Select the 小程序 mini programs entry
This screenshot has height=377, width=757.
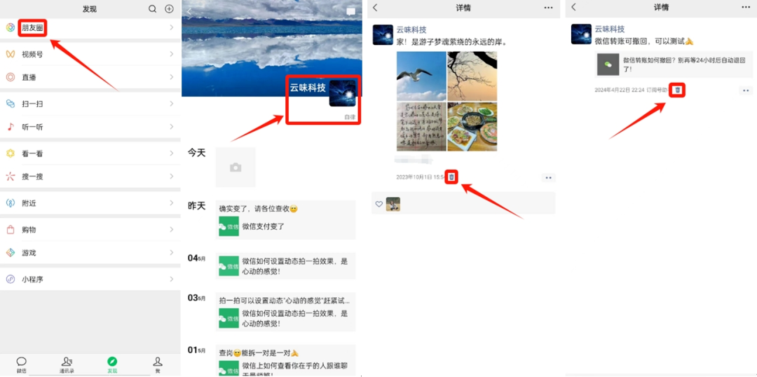tap(90, 279)
